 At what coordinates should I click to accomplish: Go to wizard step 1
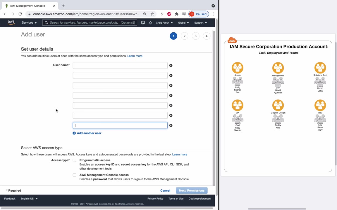coord(173,36)
